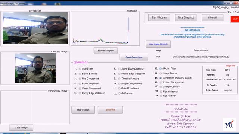
Task: Click the Live Webcam preview image
Action: tap(35, 28)
